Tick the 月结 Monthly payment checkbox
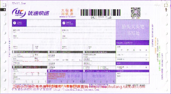The height and width of the screenshot is (94, 171). click(x=102, y=68)
